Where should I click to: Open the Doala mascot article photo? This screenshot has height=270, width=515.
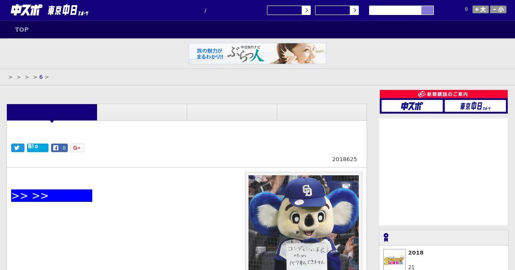pyautogui.click(x=303, y=222)
